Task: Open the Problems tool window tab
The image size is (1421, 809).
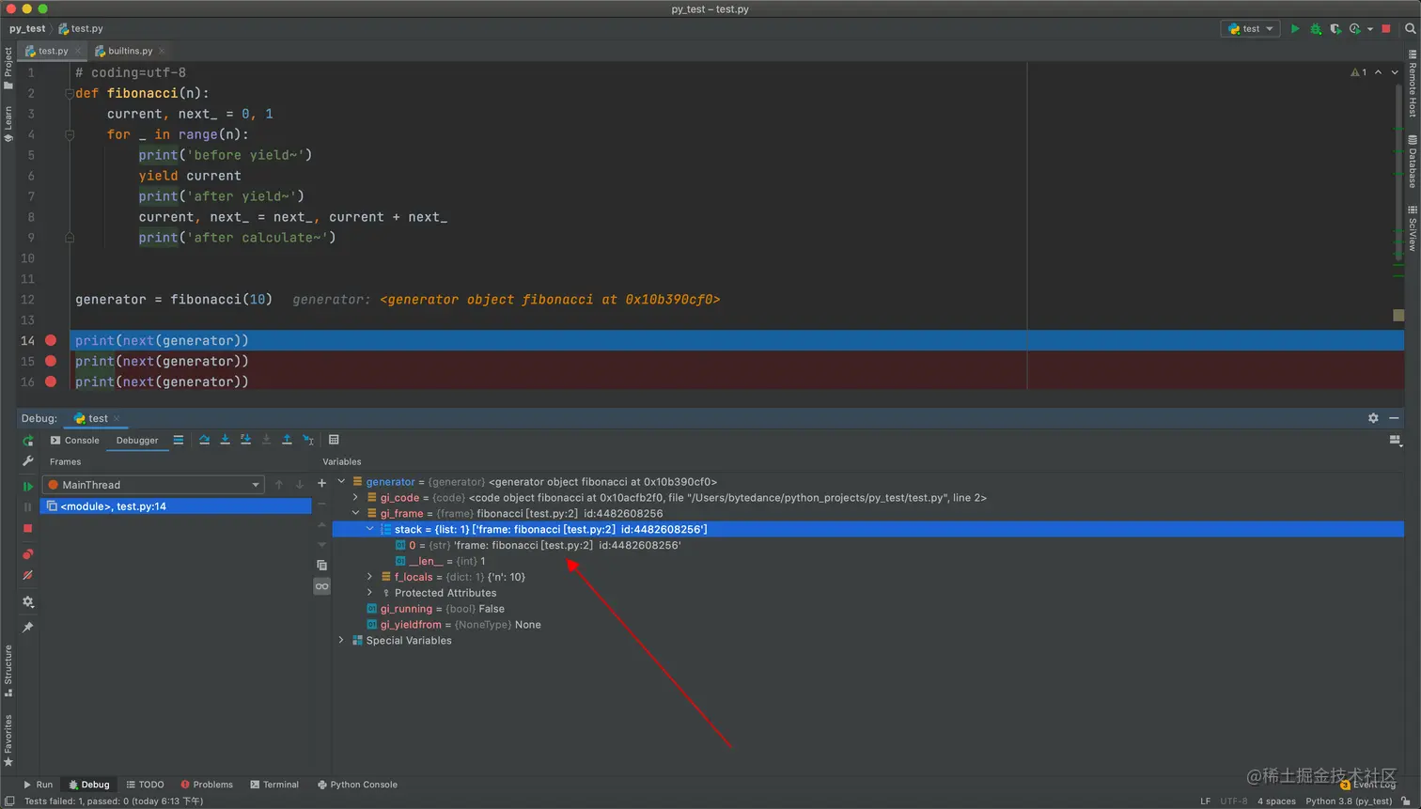Action: tap(207, 785)
